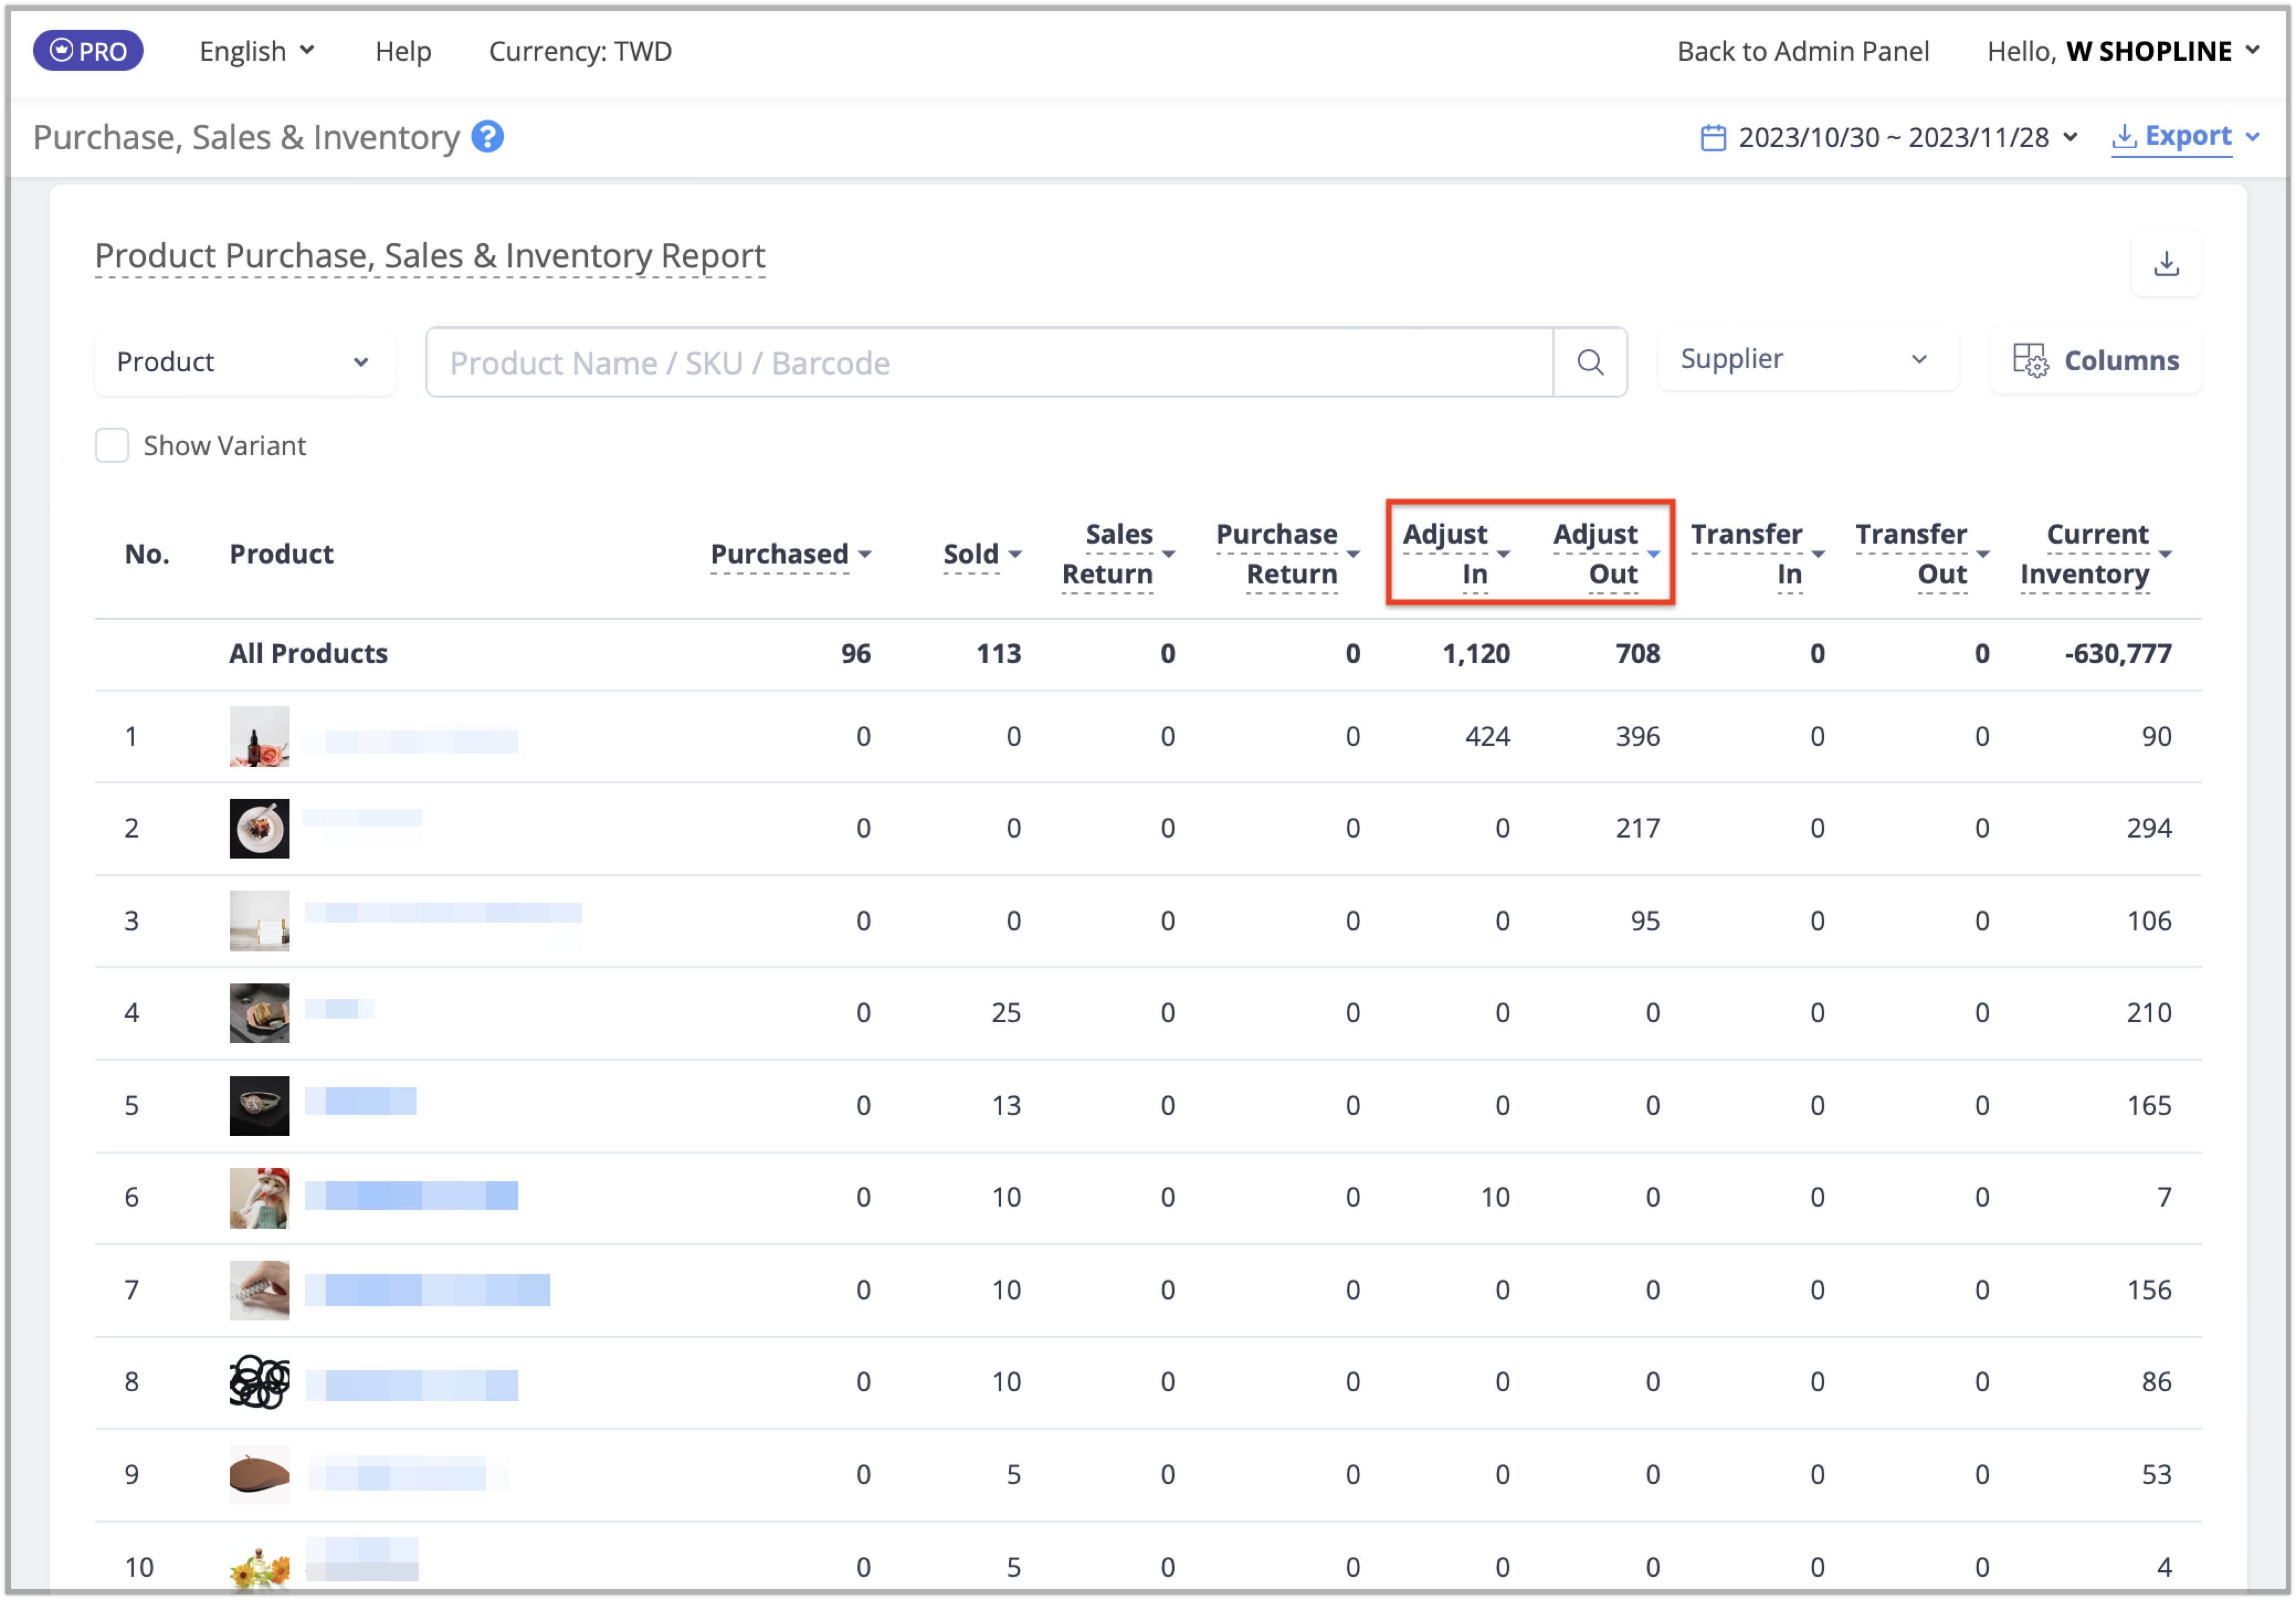Sort by Sales Return arrow
2296x1600 pixels.
[1169, 554]
